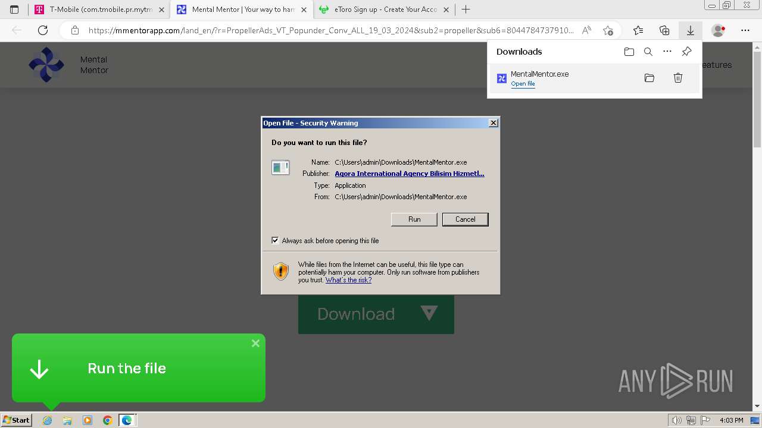Open Google Chrome from the taskbar

tap(107, 420)
